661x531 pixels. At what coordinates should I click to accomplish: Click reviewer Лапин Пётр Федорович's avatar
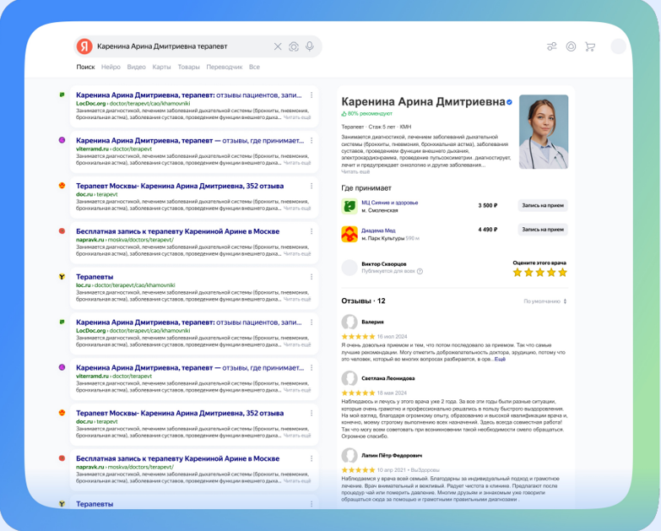(349, 456)
